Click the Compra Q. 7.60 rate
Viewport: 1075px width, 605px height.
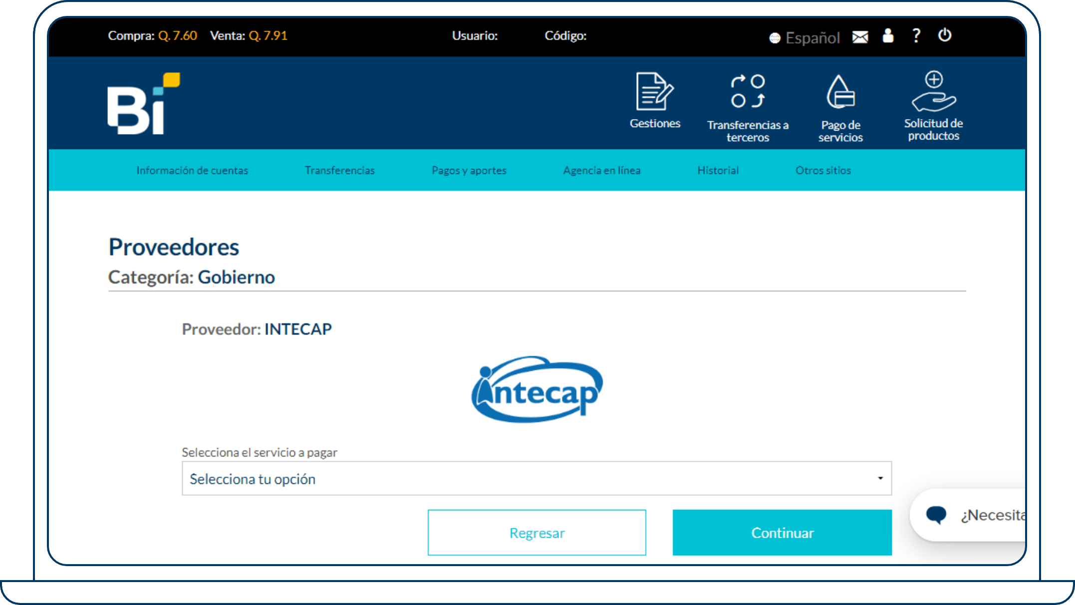coord(153,35)
